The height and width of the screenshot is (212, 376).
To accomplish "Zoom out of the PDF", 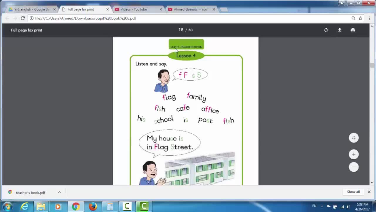I will click(x=354, y=167).
